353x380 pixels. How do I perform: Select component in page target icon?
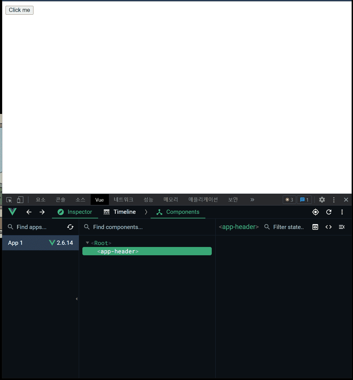coord(315,212)
